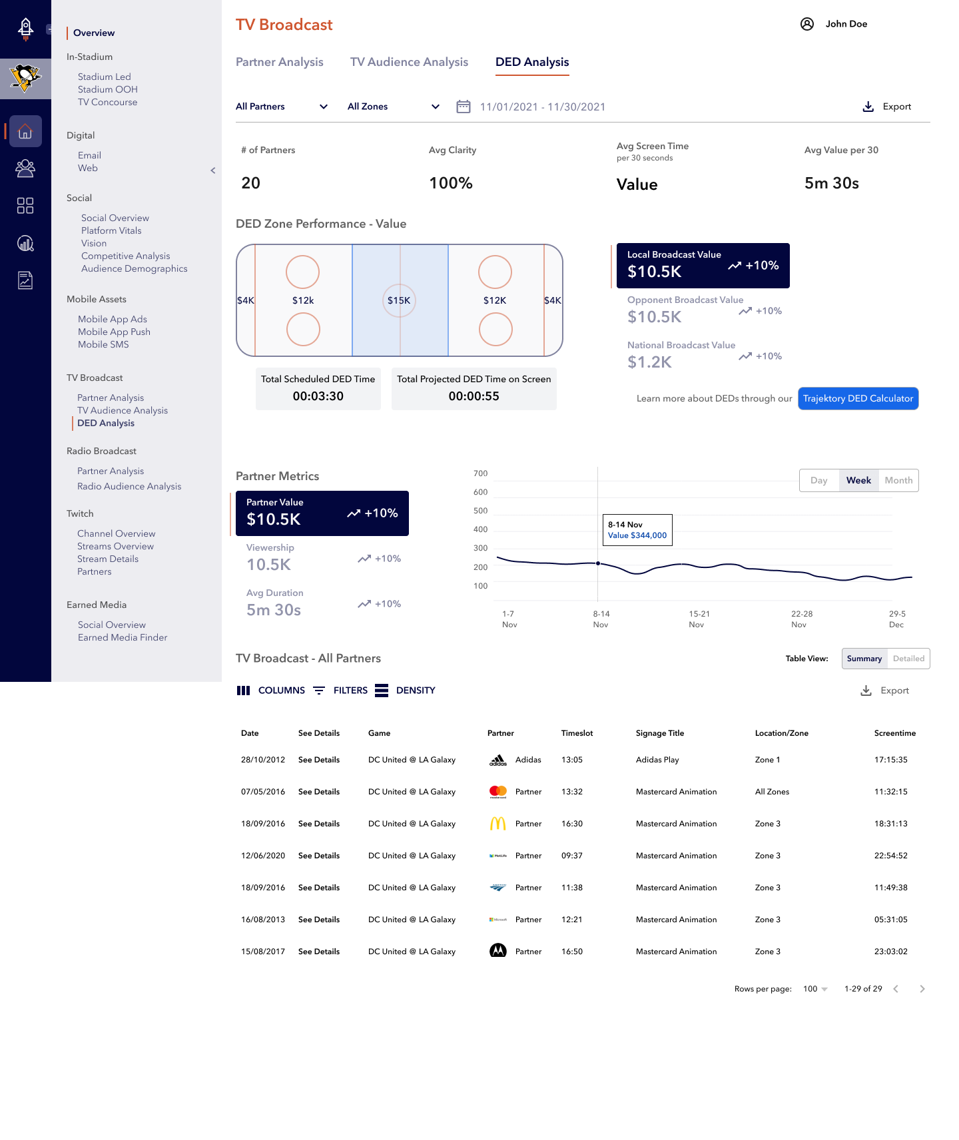Switch chart to Day view
The image size is (959, 1140).
pos(819,481)
